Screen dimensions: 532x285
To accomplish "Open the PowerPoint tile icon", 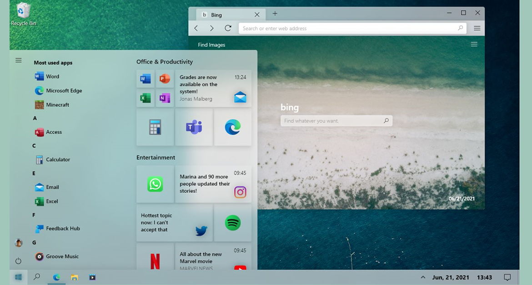I will [165, 79].
